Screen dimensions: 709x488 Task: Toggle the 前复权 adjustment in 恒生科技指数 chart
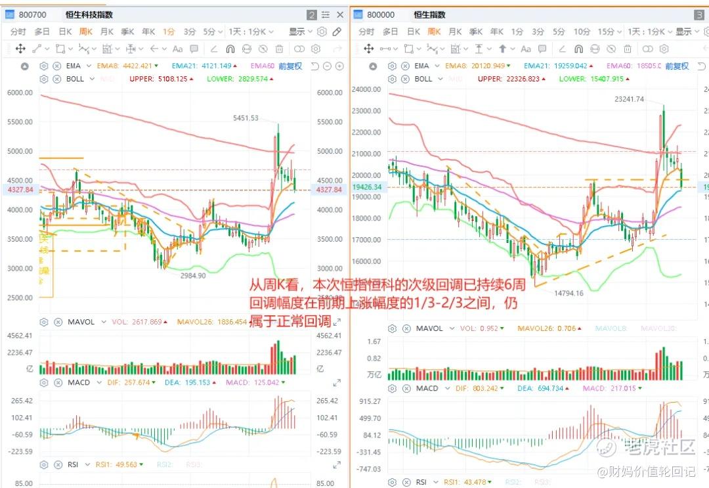(x=290, y=66)
